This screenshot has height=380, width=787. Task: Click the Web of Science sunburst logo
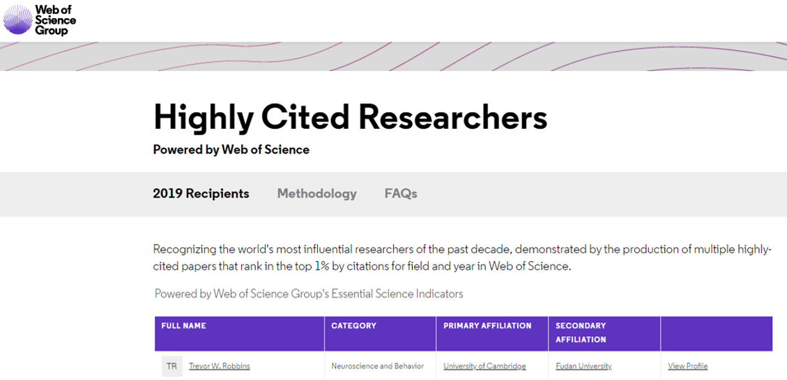click(17, 19)
